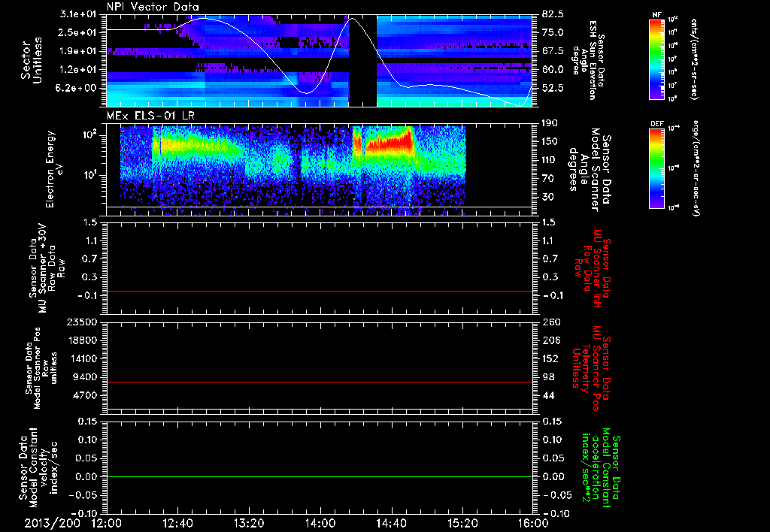770x532 pixels.
Task: Click the '2013/200' date label
Action: (x=53, y=523)
